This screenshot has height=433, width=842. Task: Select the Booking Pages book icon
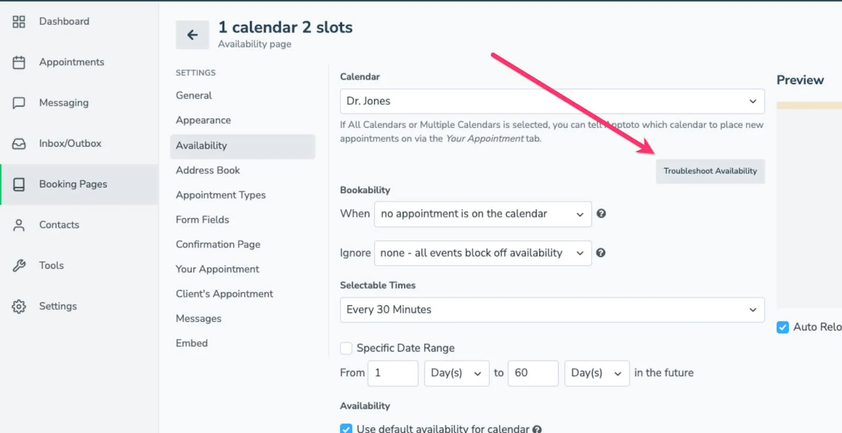(x=19, y=184)
